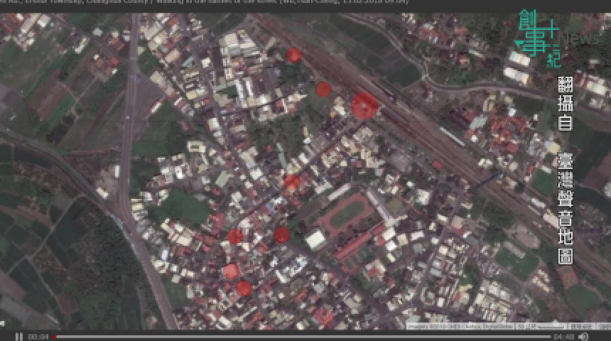Mute audio with the speaker icon

coord(583,337)
